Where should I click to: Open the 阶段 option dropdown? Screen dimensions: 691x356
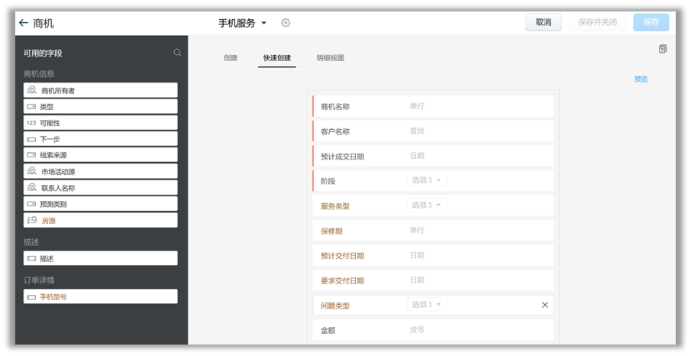point(427,180)
